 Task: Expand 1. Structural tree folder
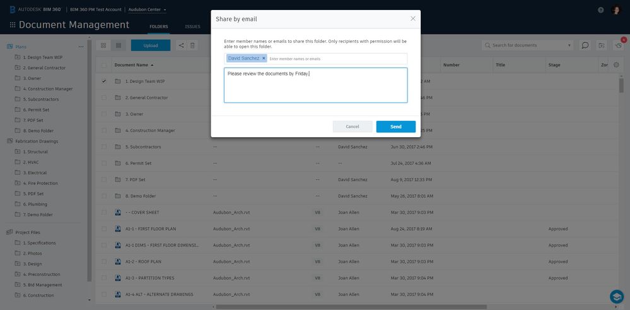point(17,152)
